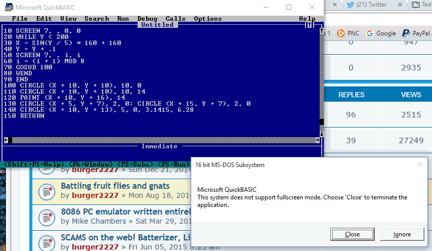Minimize the Microsoft QuickBASIC window
This screenshot has width=432, height=251.
tap(266, 7)
